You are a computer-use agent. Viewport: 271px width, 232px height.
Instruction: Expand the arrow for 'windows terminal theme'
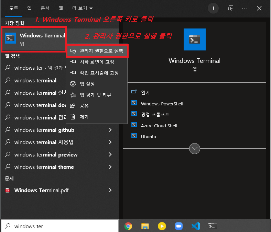[110, 167]
